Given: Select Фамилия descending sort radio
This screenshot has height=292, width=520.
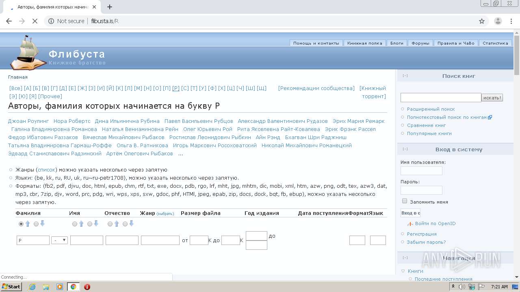Looking at the screenshot, I should (x=36, y=224).
